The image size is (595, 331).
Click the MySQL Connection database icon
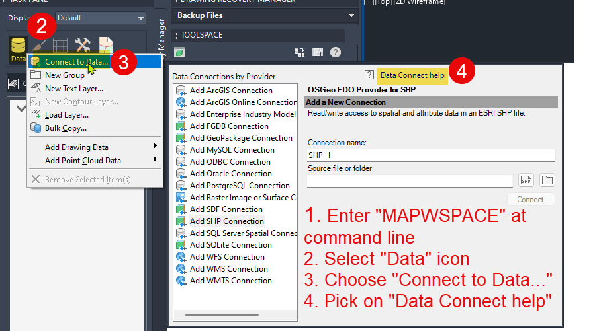tap(181, 150)
